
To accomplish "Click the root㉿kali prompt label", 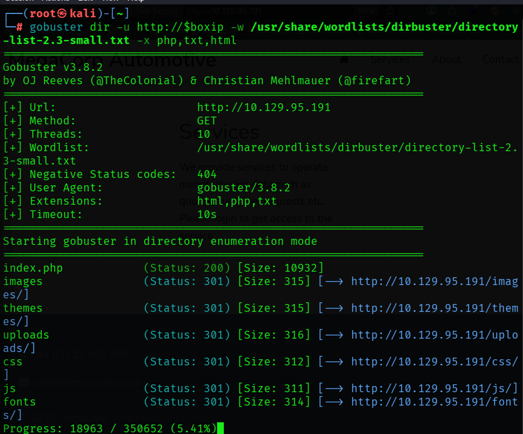I will (63, 13).
